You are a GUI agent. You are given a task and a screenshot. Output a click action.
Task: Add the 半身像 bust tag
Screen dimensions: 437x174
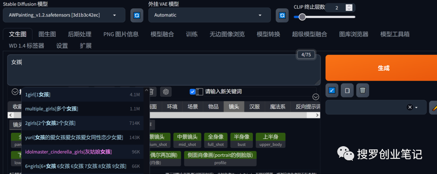pos(242,140)
